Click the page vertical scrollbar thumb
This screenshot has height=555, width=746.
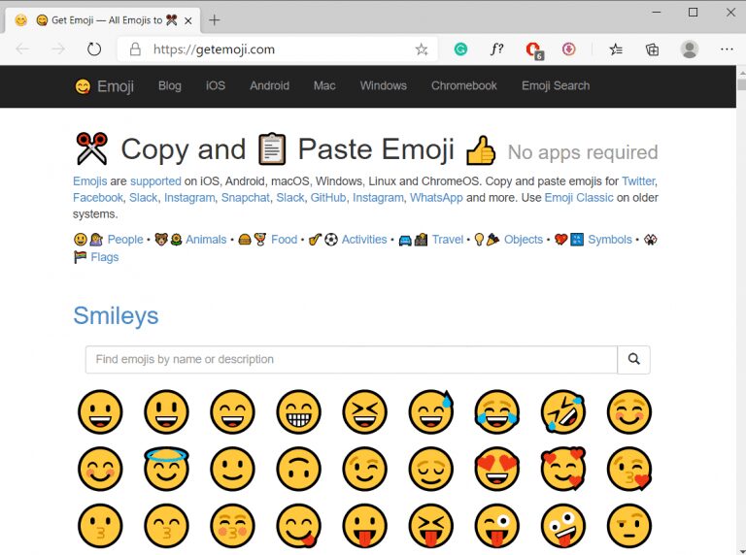point(741,84)
